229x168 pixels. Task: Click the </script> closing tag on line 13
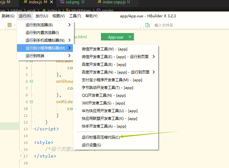(46, 129)
